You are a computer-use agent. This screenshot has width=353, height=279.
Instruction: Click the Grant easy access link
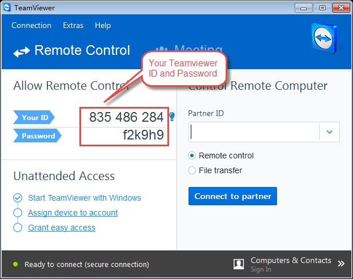tap(62, 228)
